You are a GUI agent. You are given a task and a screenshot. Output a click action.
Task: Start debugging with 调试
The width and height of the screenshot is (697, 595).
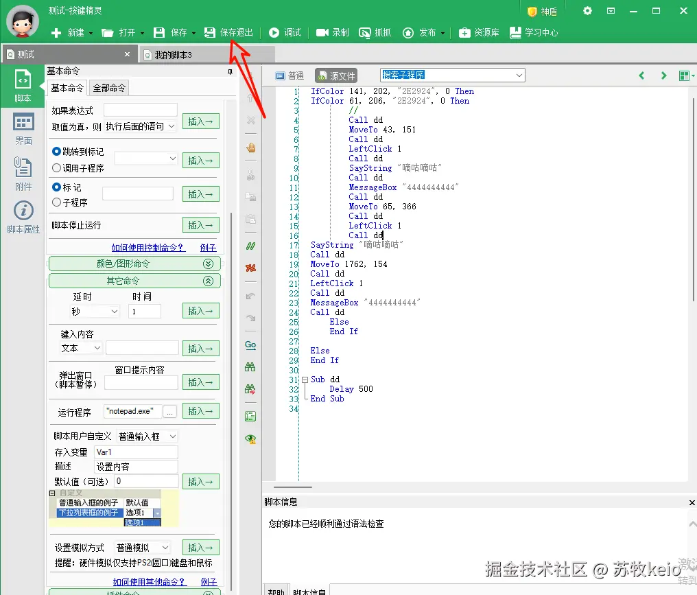click(285, 32)
